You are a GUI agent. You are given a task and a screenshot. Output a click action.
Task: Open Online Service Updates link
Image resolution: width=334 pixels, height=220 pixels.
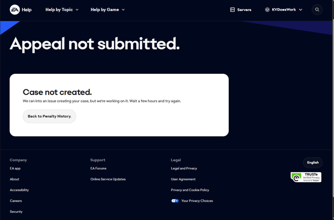point(108,179)
